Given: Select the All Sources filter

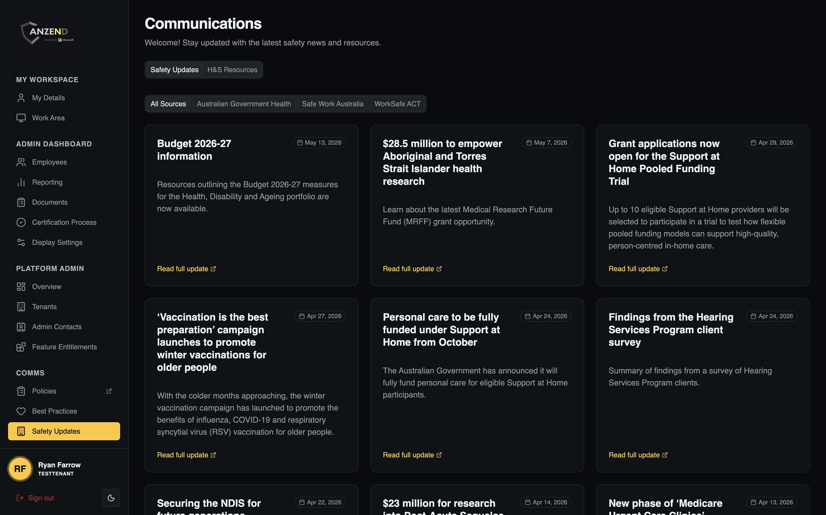Looking at the screenshot, I should click(x=168, y=104).
